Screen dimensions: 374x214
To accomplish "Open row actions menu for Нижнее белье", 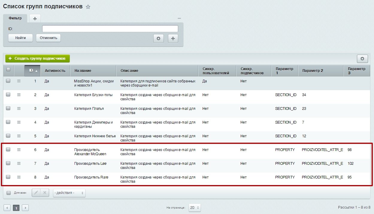I will pos(19,136).
